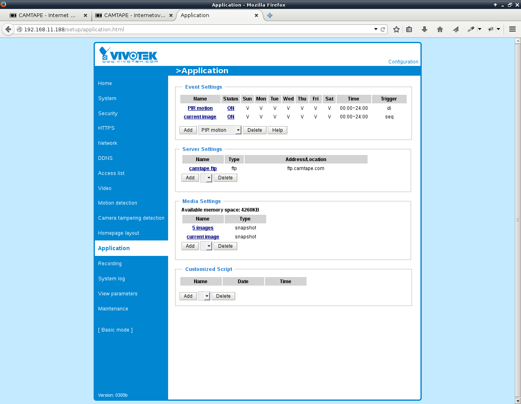Open the Firefox hamburger menu
The width and height of the screenshot is (521, 404).
[512, 29]
